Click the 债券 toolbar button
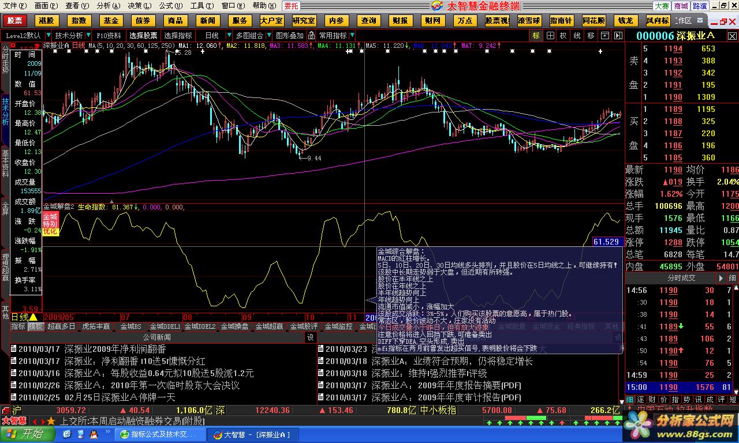 click(x=143, y=21)
